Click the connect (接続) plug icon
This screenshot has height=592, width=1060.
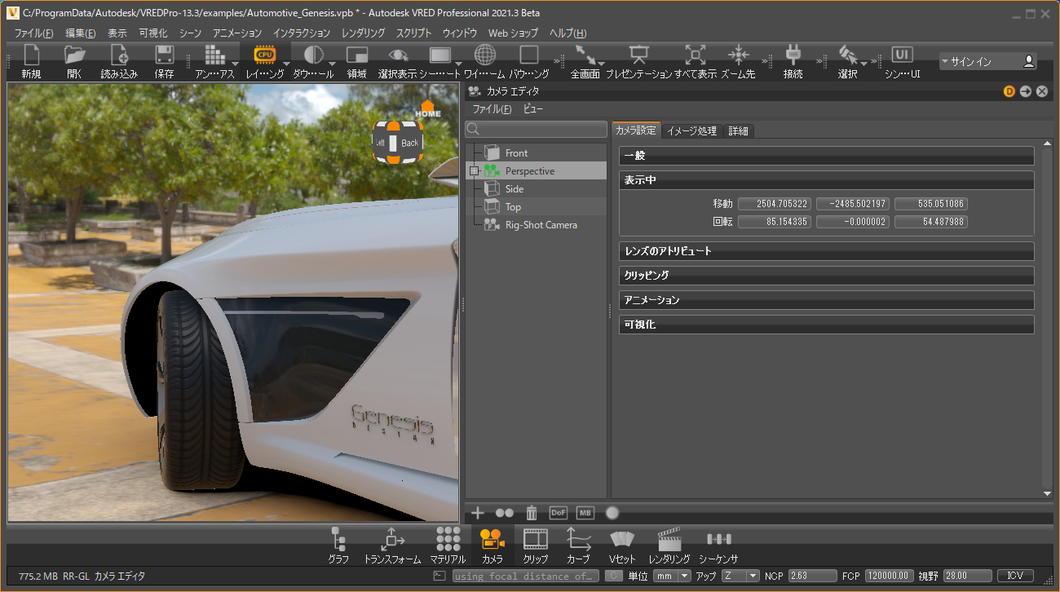[793, 55]
